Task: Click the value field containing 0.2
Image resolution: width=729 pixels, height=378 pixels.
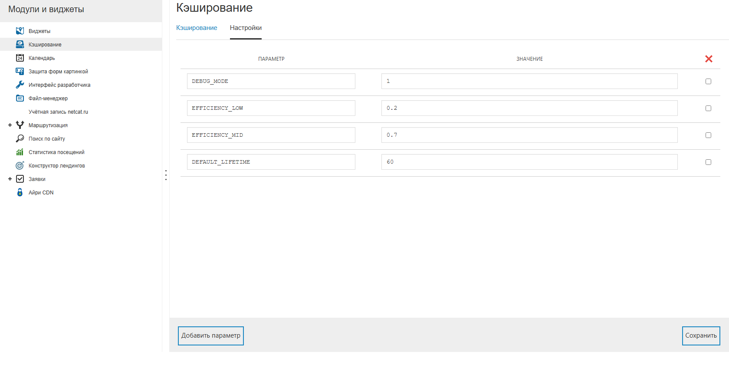Action: (x=529, y=108)
